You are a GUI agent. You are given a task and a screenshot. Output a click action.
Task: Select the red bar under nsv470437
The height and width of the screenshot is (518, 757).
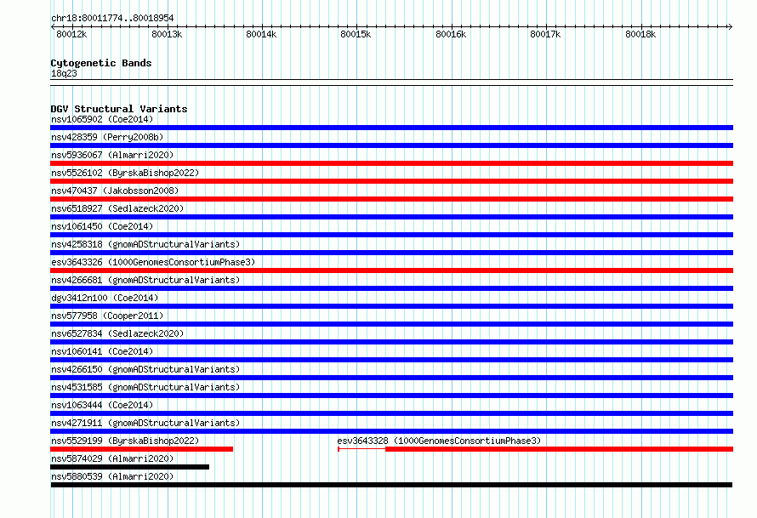point(391,199)
